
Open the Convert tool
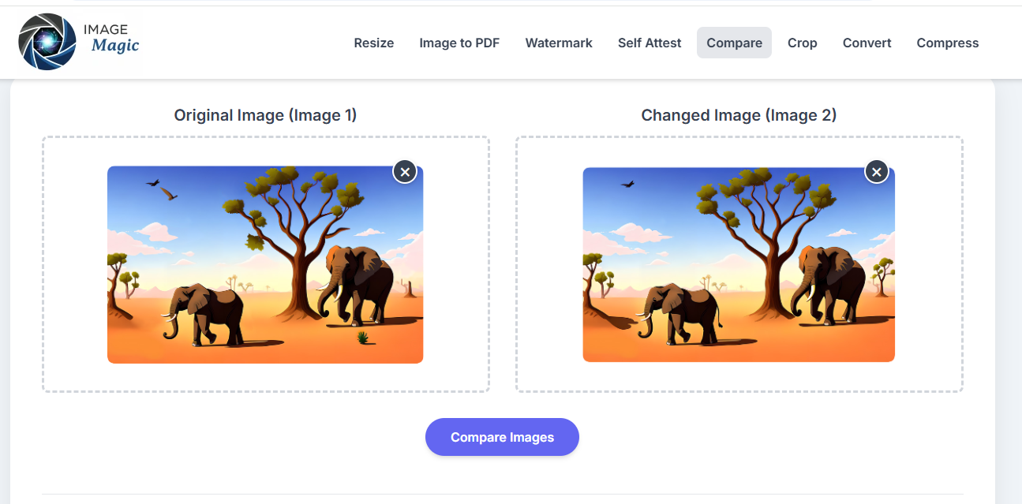tap(866, 43)
